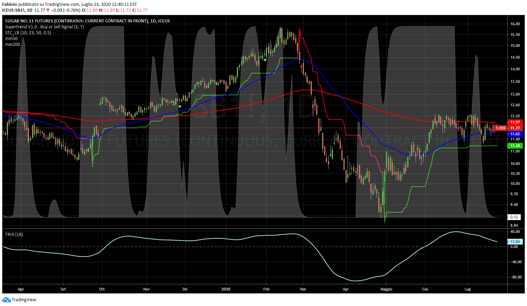This screenshot has width=527, height=306.
Task: Click the TradingView logo icon
Action: 7,300
